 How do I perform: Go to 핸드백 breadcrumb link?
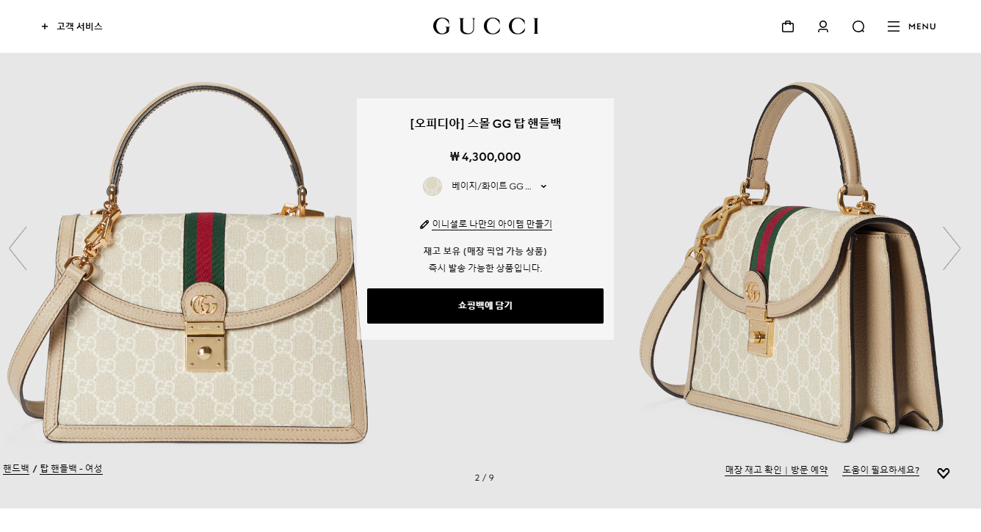click(x=15, y=468)
